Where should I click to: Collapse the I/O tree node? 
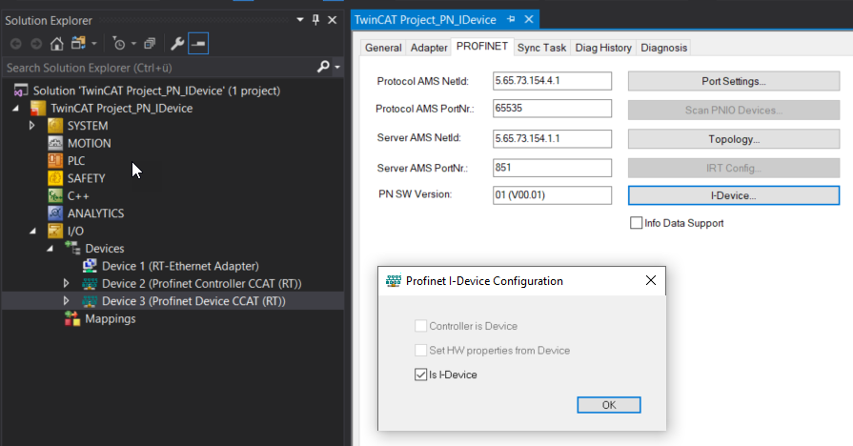33,232
